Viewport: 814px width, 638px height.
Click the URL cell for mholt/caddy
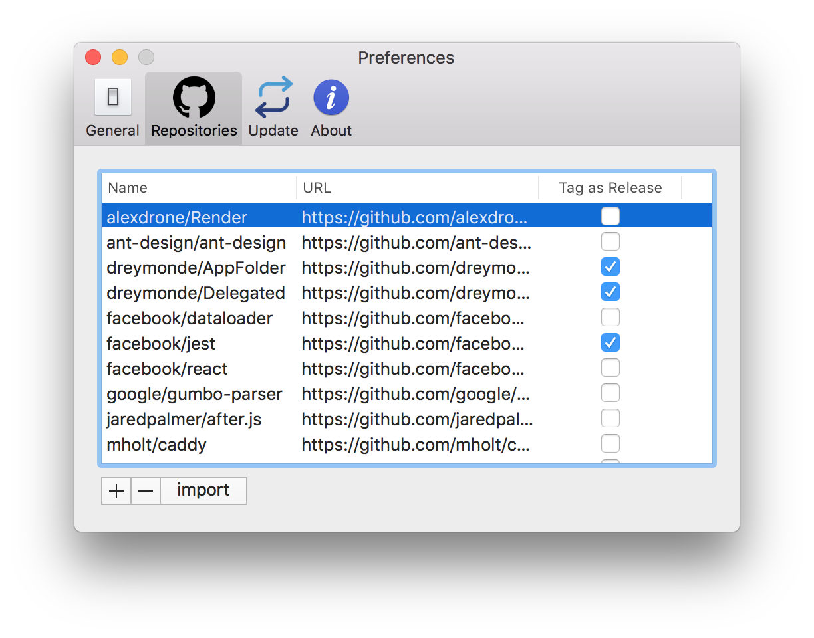click(x=417, y=445)
